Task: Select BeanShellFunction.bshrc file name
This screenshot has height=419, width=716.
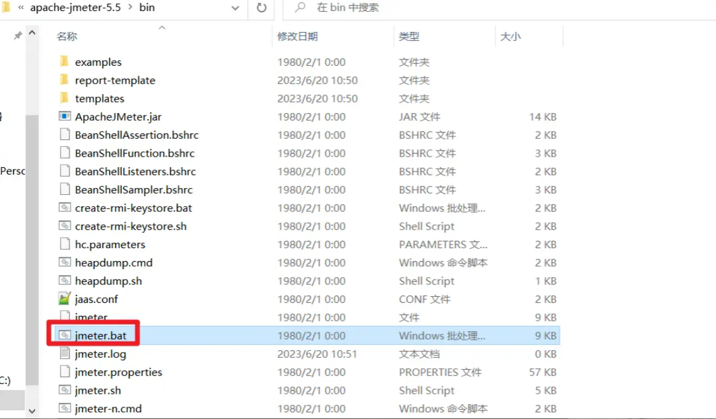Action: [x=135, y=154]
